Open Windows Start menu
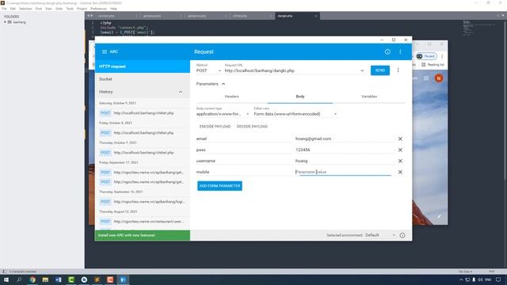Image resolution: width=507 pixels, height=285 pixels. point(6,279)
